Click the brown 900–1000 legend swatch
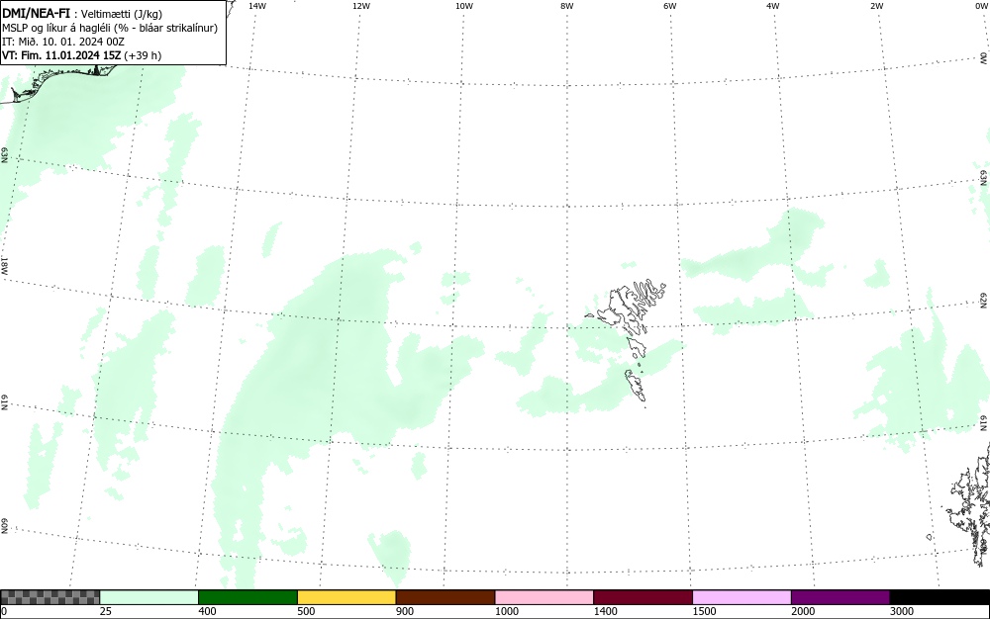This screenshot has height=619, width=990. tap(445, 597)
